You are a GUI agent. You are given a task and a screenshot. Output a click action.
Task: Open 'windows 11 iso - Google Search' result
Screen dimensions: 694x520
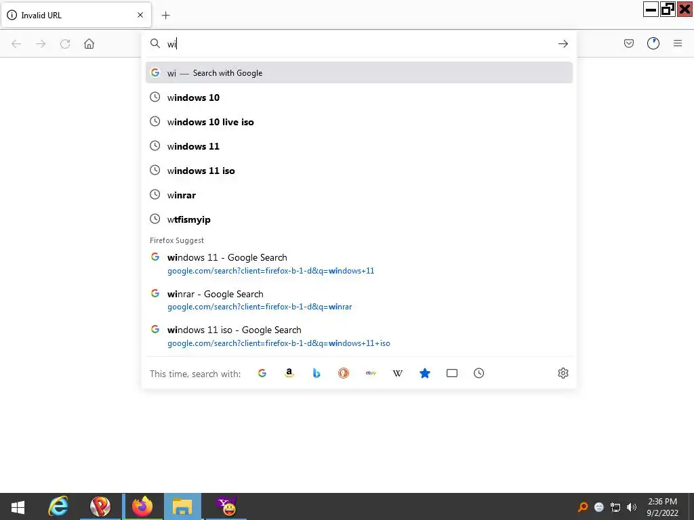click(359, 337)
